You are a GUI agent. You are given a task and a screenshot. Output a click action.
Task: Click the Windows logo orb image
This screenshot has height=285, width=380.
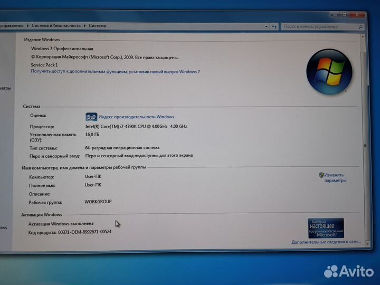[x=329, y=72]
